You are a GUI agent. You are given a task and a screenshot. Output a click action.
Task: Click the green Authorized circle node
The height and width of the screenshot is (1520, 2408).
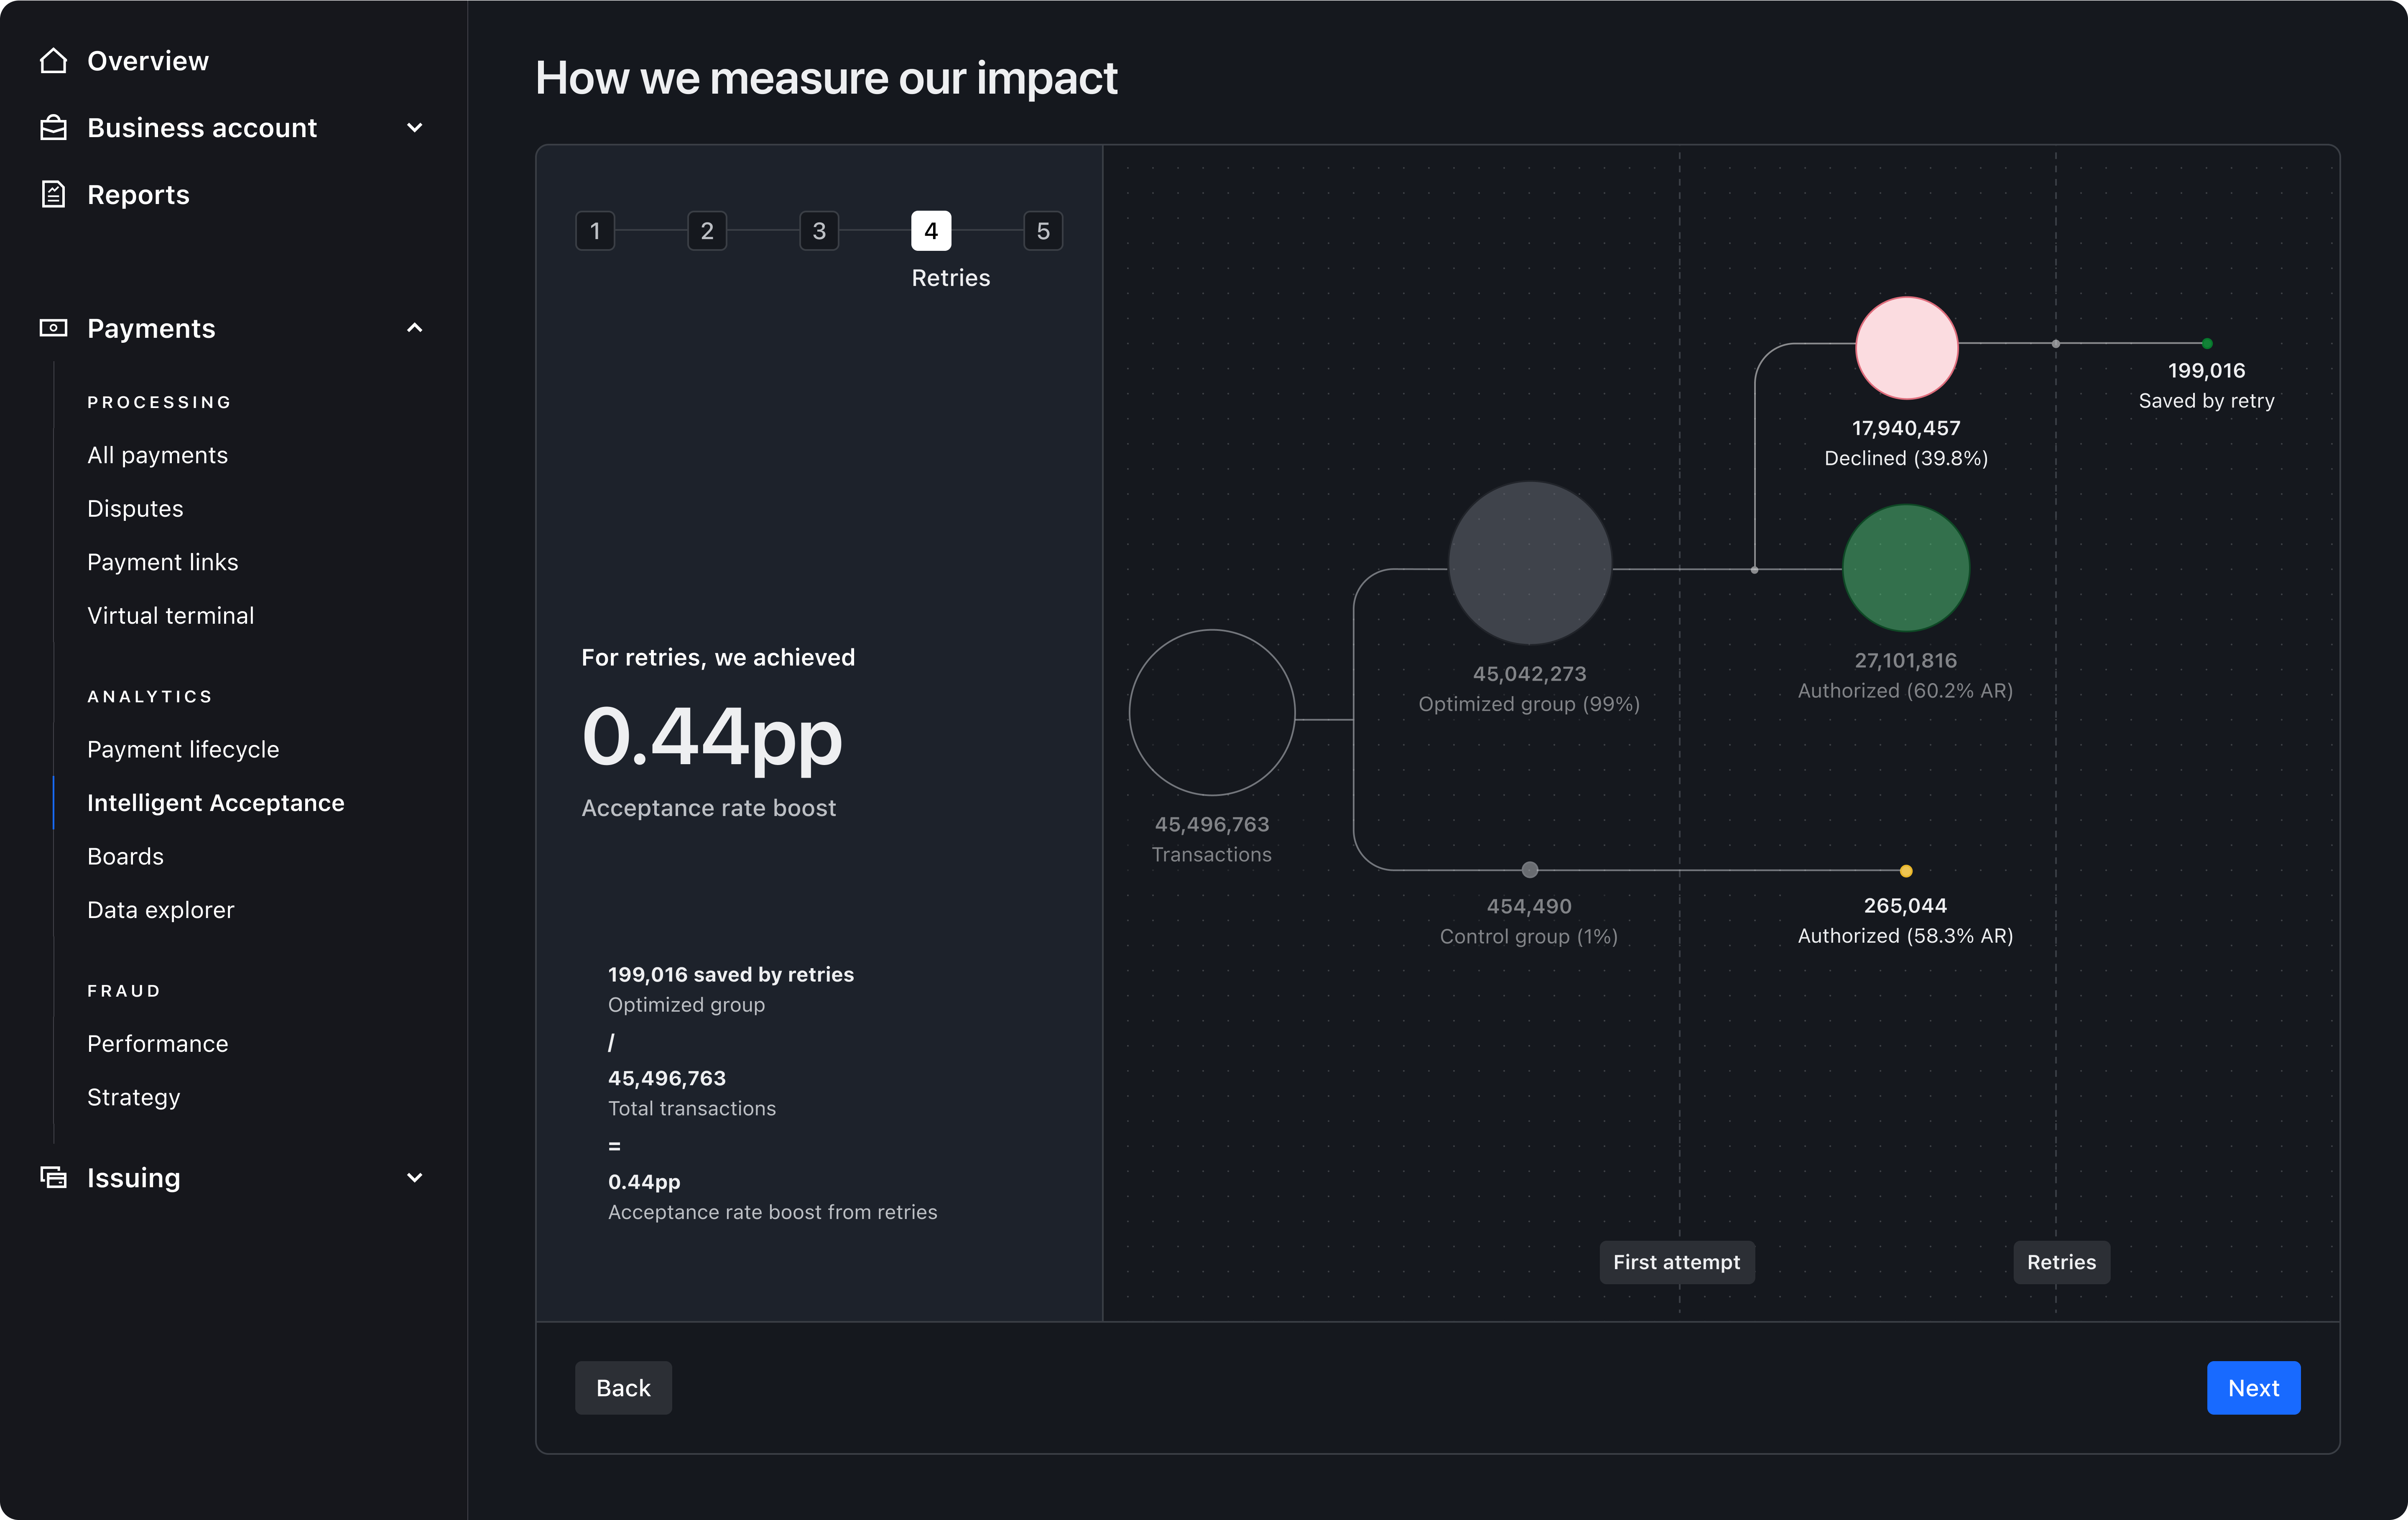point(1906,568)
